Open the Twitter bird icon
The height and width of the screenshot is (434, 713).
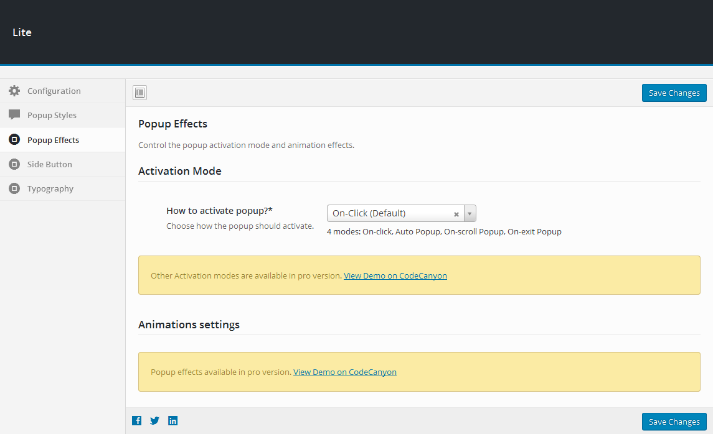click(x=154, y=420)
